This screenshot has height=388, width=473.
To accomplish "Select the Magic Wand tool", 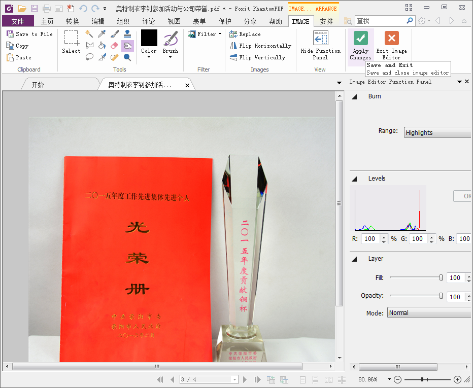I will point(89,34).
